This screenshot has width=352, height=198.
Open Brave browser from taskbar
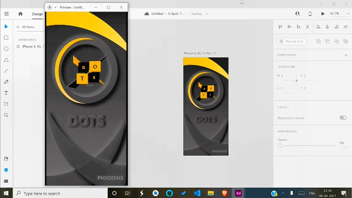(x=224, y=193)
